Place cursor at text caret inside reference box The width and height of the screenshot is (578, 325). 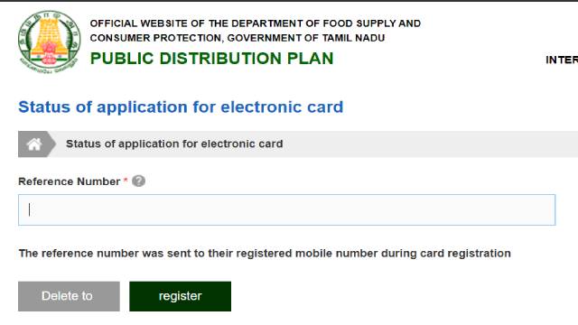(30, 209)
